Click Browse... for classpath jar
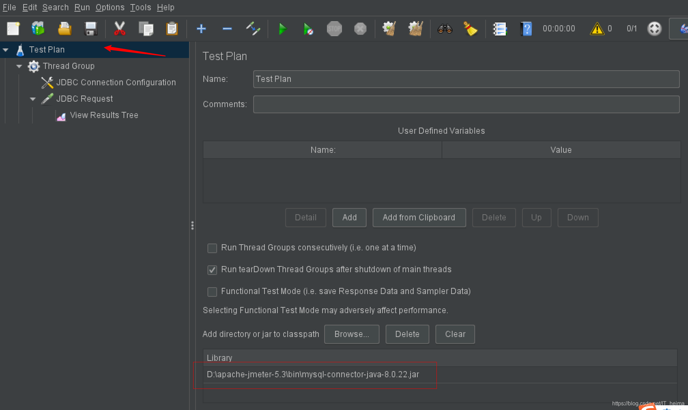 coord(352,334)
